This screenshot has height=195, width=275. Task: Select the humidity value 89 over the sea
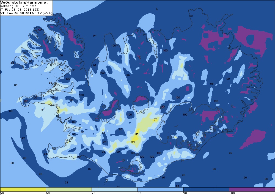click(x=12, y=163)
